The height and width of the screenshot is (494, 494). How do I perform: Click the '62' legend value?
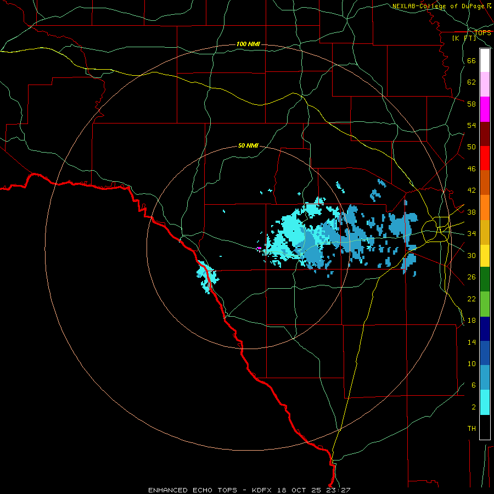pos(471,82)
